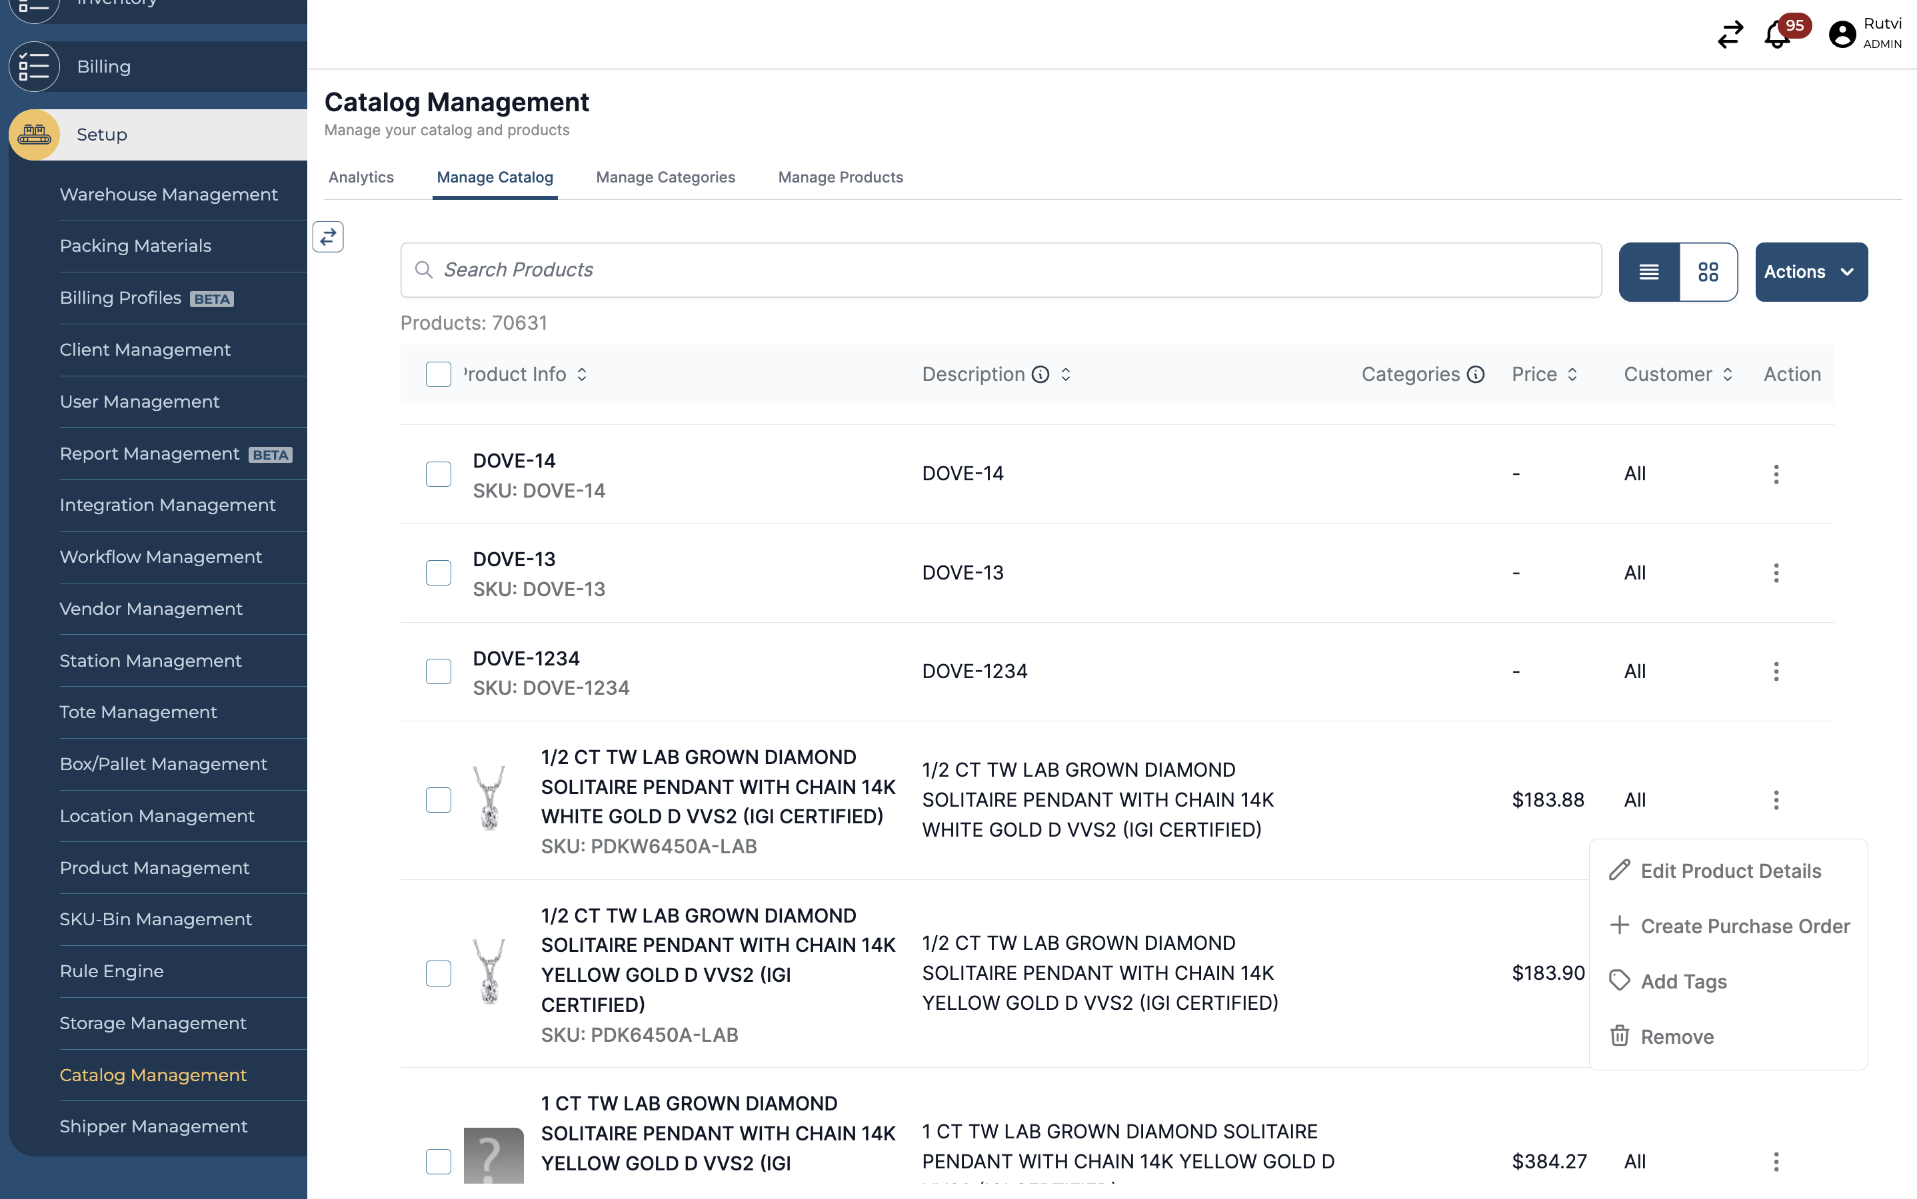Click the collapse panel arrows icon below tabs
The image size is (1917, 1199).
328,236
